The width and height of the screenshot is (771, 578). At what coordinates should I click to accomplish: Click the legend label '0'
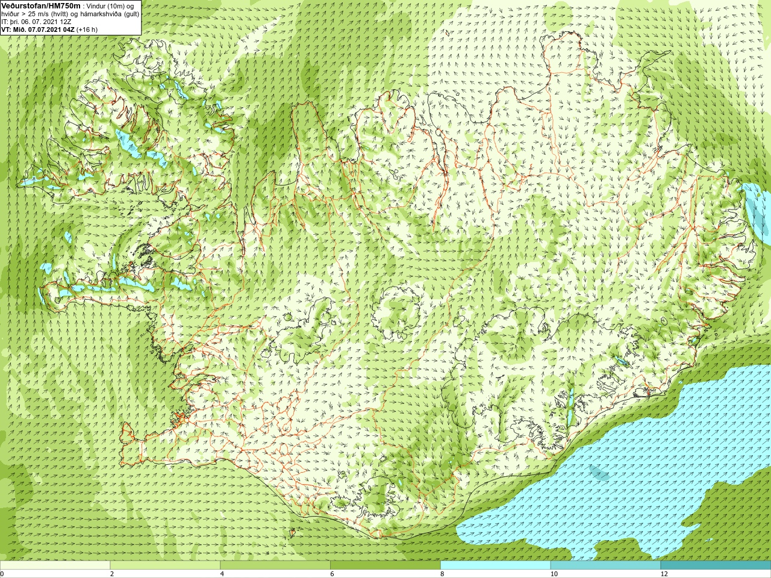(x=2, y=574)
